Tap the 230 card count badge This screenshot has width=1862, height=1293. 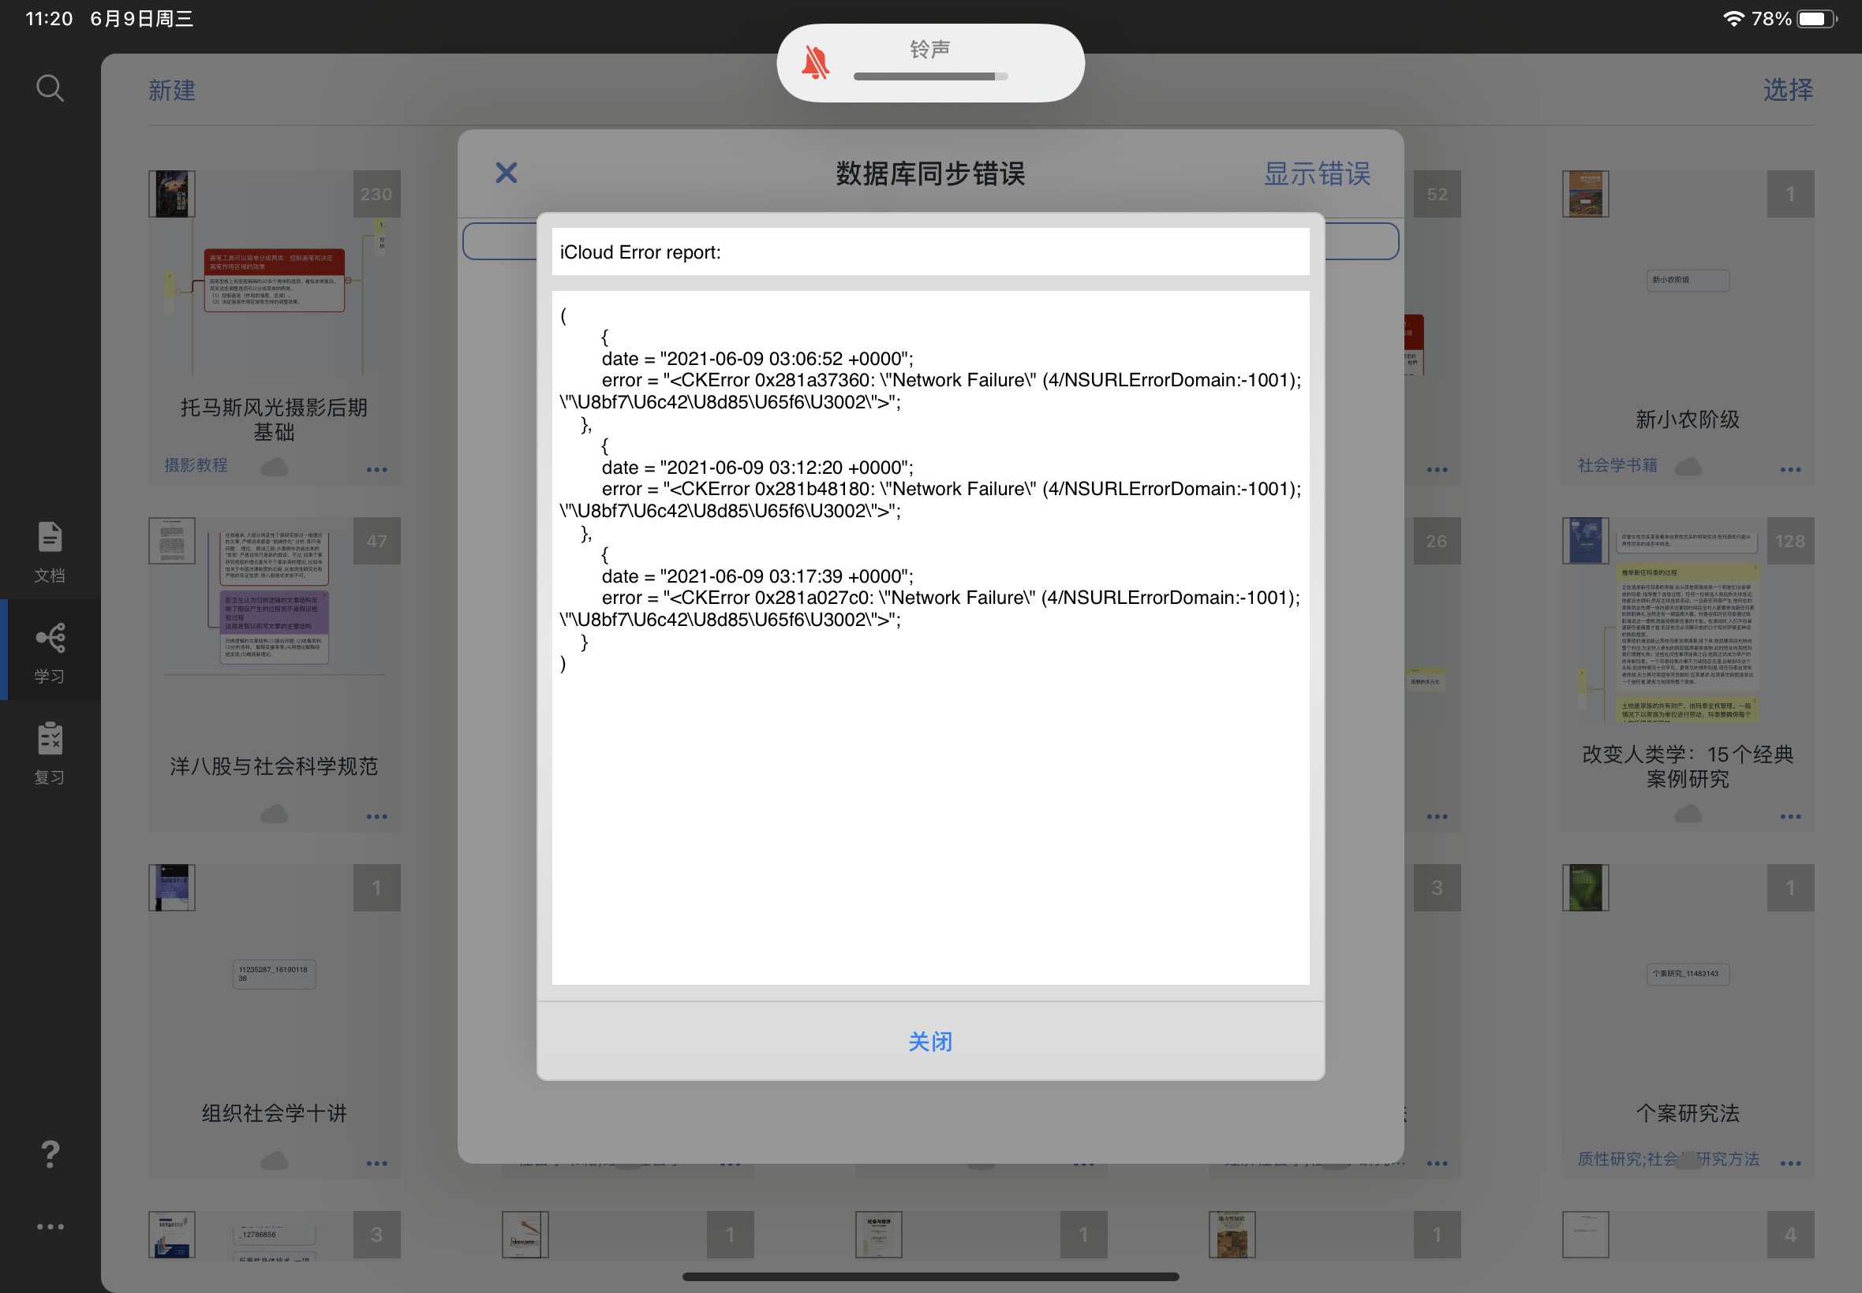[x=376, y=194]
